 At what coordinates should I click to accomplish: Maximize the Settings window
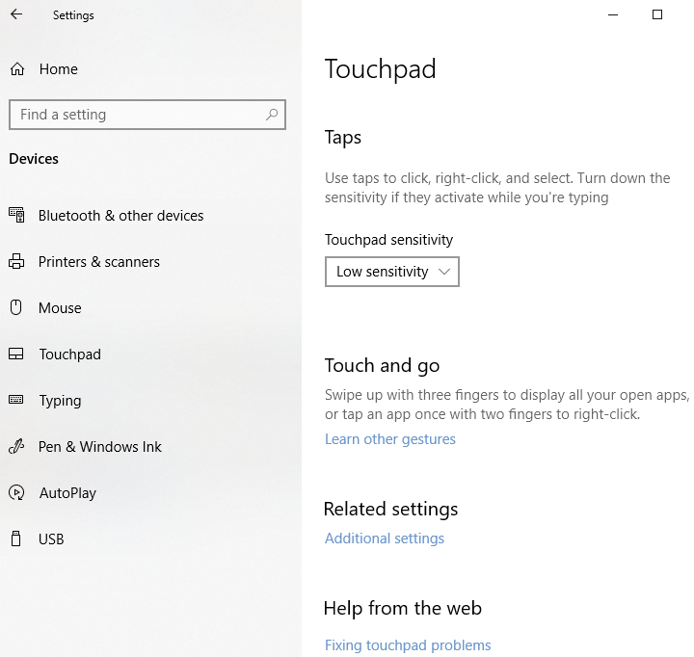pos(657,15)
